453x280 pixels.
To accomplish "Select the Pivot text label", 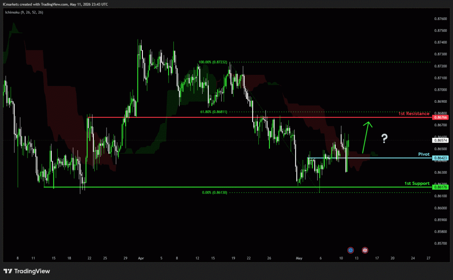I will point(424,154).
